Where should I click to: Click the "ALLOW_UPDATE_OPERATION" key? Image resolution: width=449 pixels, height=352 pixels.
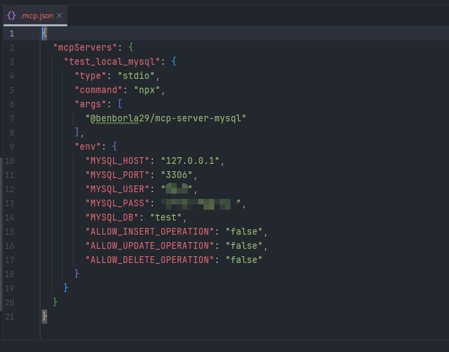(x=150, y=245)
